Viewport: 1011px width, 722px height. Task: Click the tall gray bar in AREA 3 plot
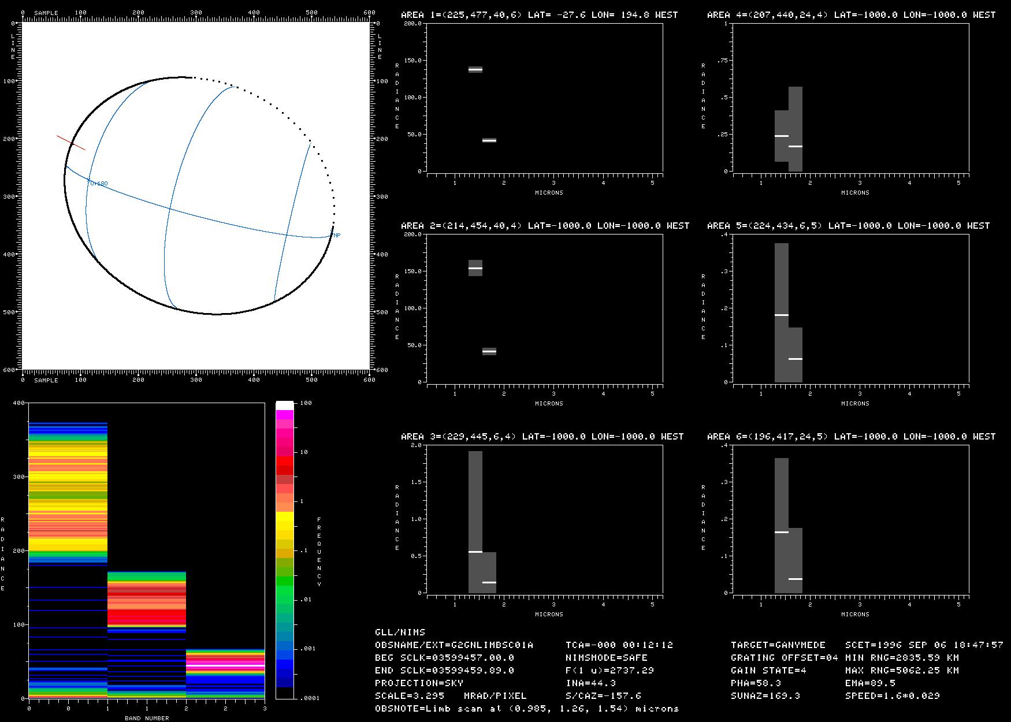click(x=475, y=522)
